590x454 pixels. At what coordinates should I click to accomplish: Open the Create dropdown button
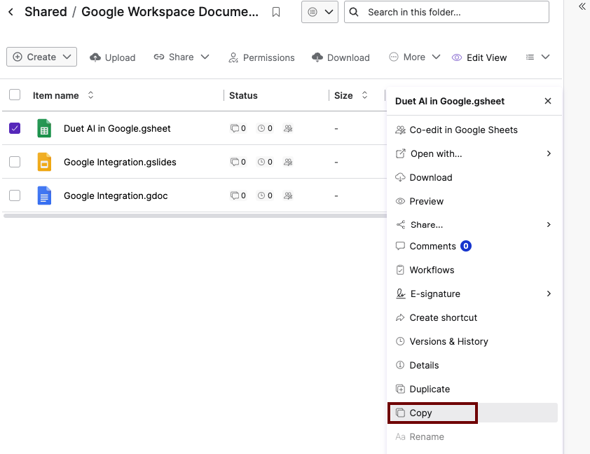tap(42, 57)
